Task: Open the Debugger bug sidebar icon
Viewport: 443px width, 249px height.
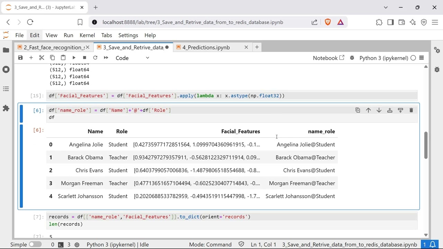Action: [x=437, y=70]
